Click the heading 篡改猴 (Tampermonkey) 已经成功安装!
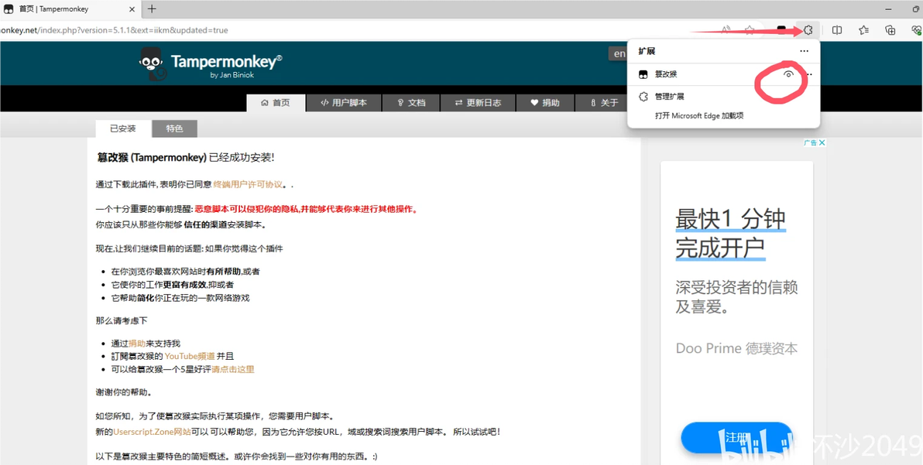923x465 pixels. point(185,158)
